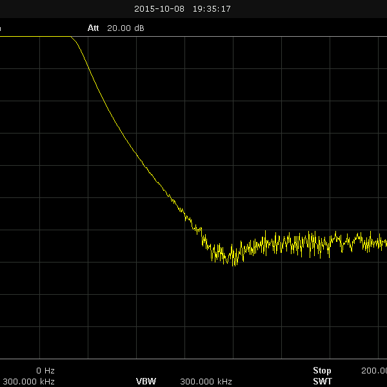The image size is (387, 387).
Task: Click the trace knee where rolloff begins
Action: coord(73,39)
